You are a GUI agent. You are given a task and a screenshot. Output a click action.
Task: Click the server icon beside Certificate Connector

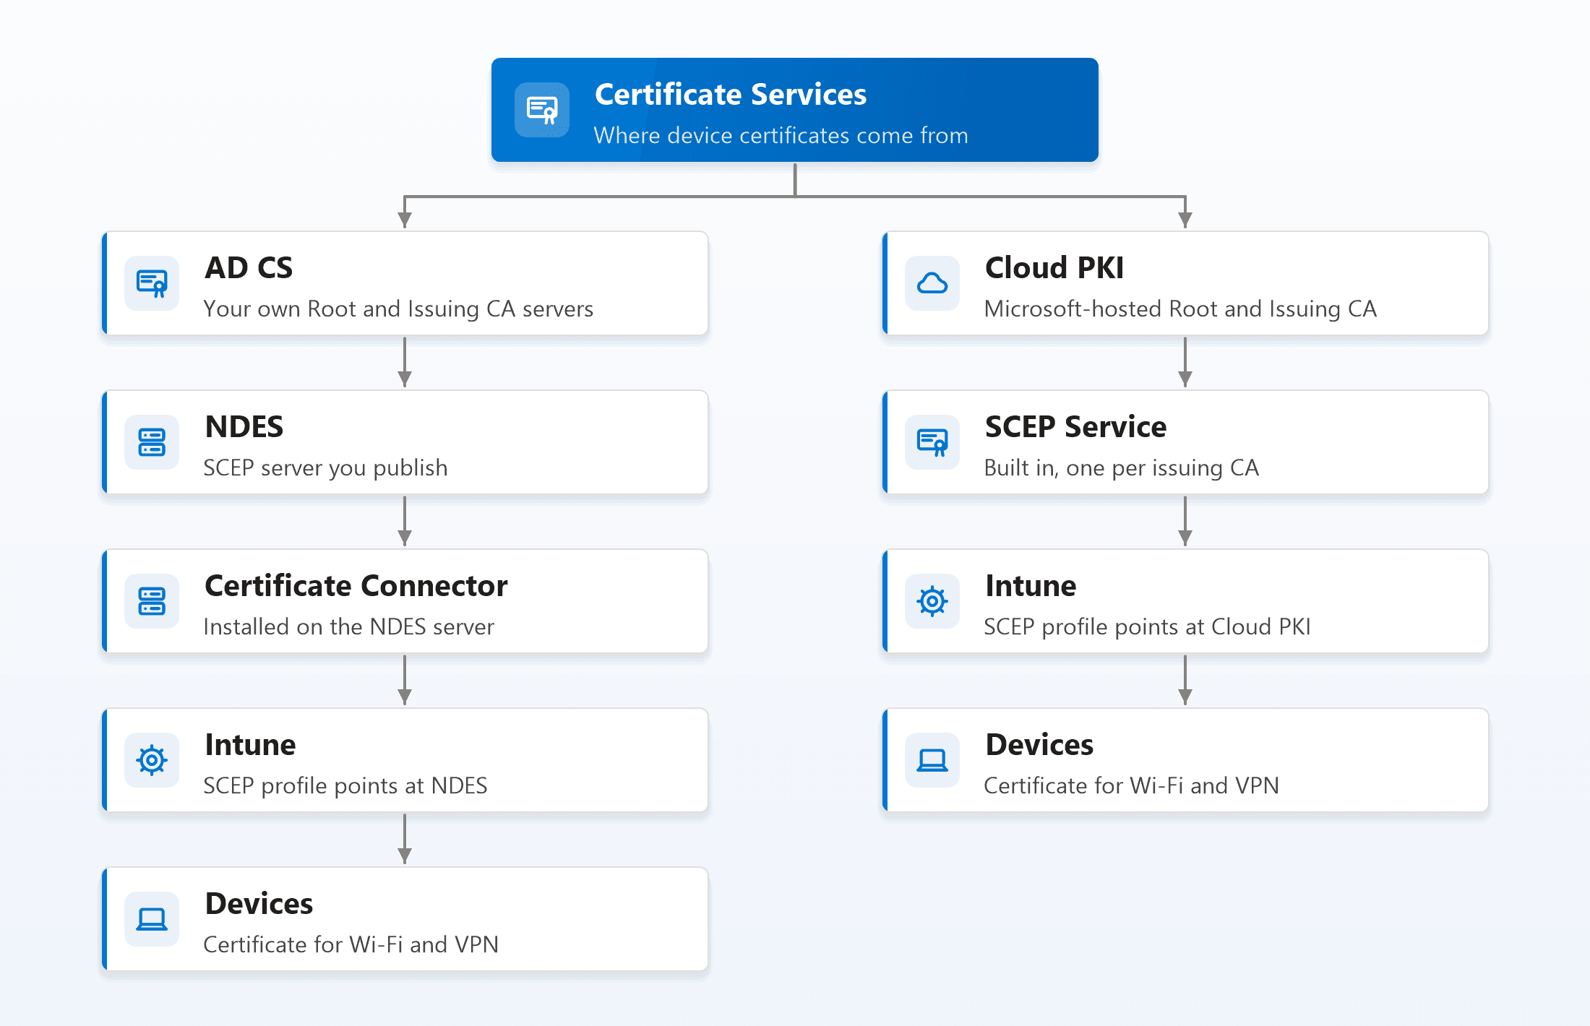pos(152,601)
